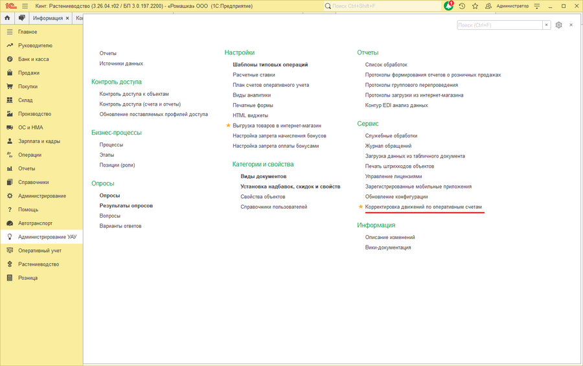Open HTML виджеты link
This screenshot has width=583, height=366.
(x=250, y=115)
